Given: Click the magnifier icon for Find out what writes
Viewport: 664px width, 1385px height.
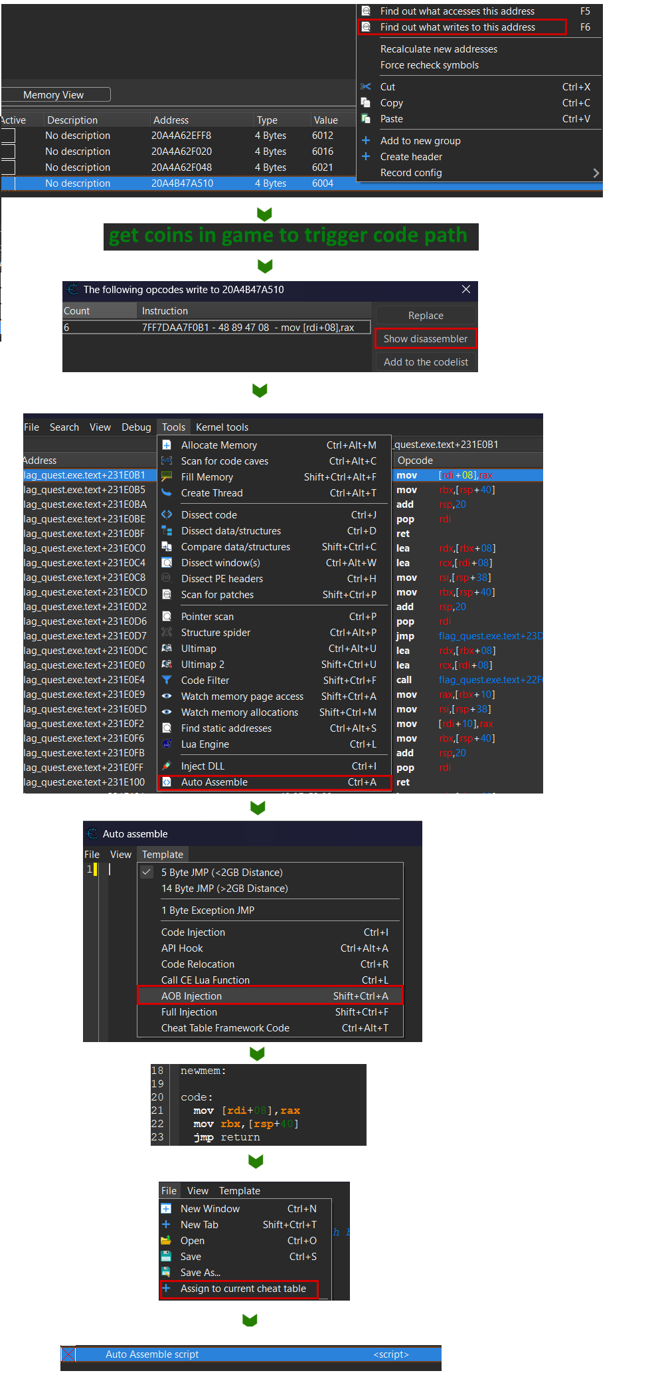Looking at the screenshot, I should [366, 27].
